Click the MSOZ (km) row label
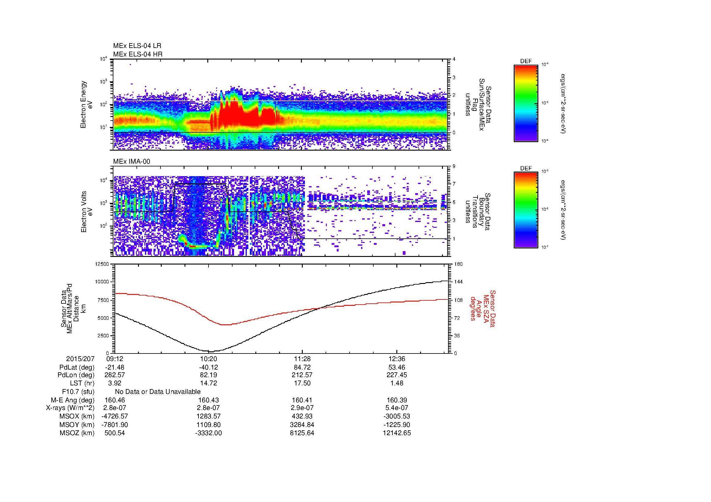This screenshot has width=711, height=502. 77,433
